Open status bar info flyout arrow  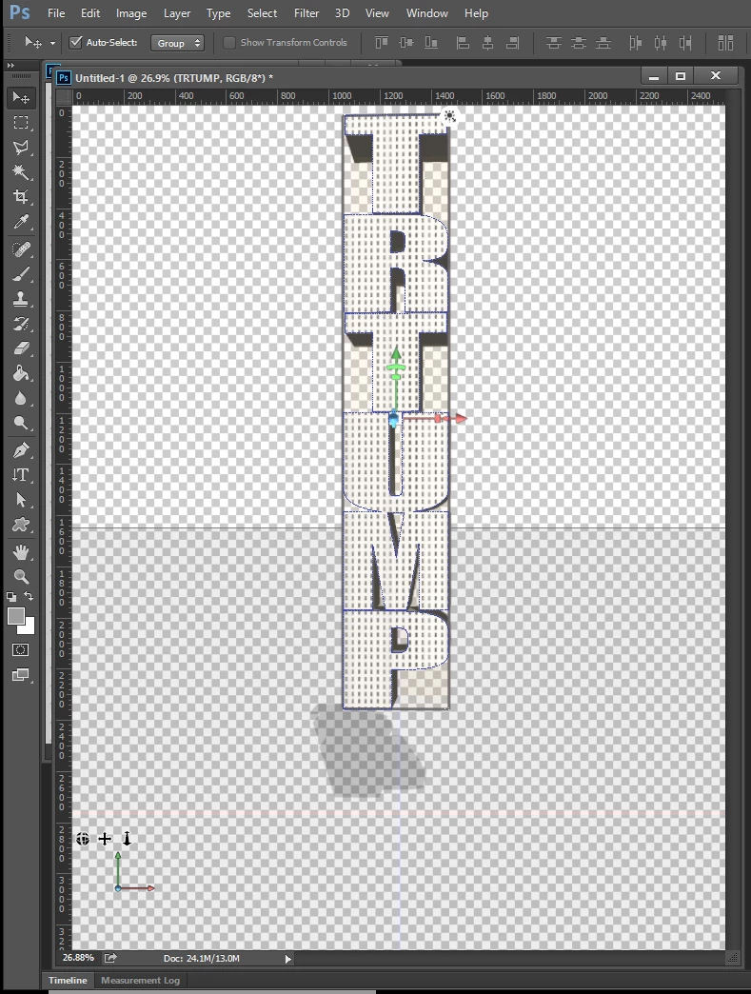point(288,959)
